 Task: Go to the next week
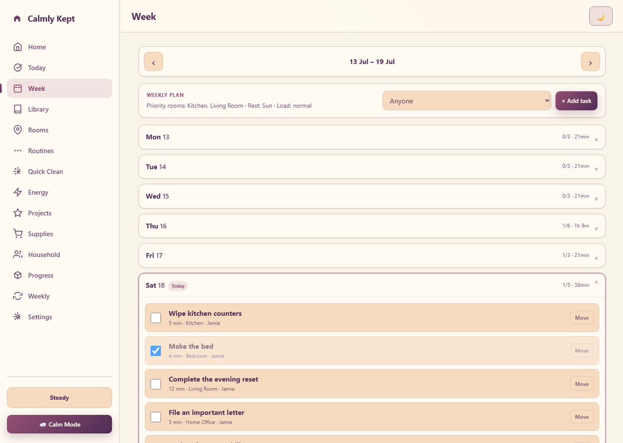tap(590, 62)
